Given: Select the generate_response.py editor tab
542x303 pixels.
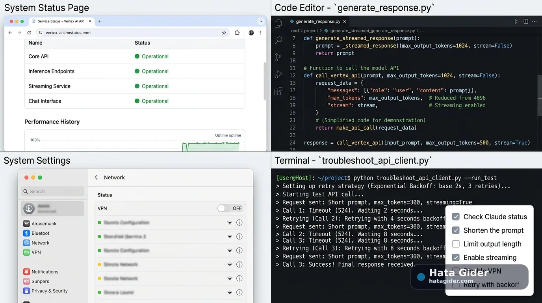Looking at the screenshot, I should click(318, 22).
